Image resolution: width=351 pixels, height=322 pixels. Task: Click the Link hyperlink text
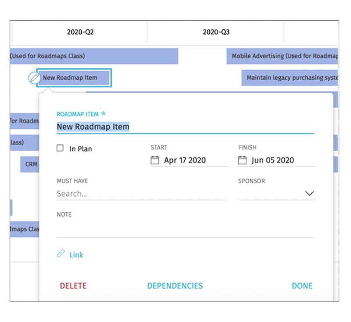76,255
